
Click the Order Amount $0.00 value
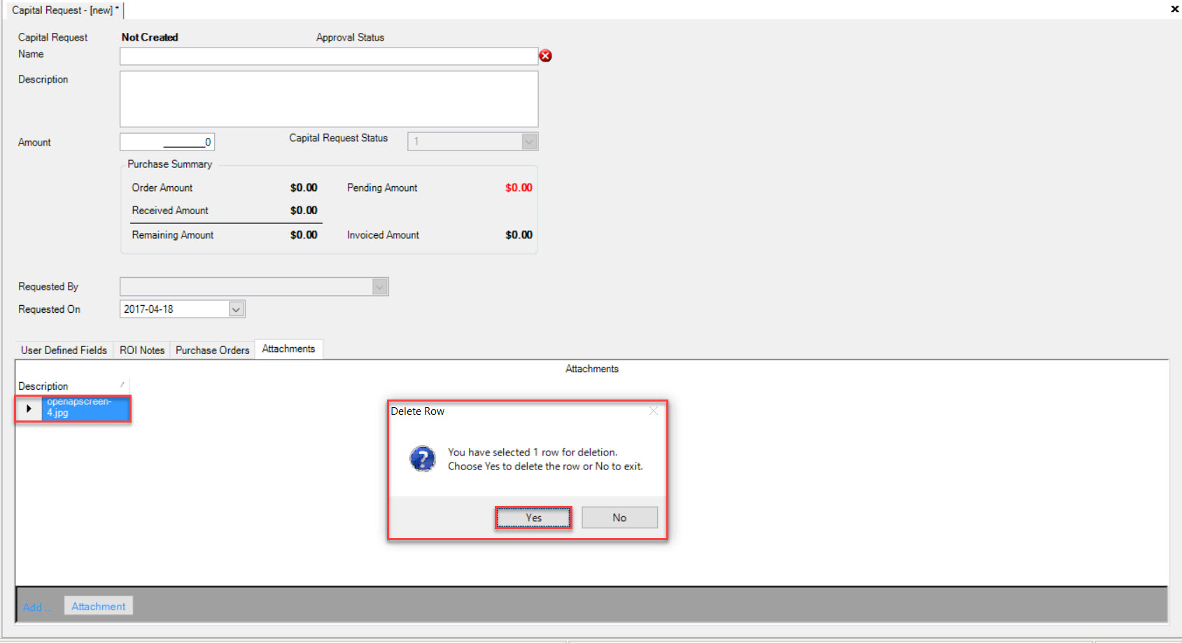point(304,188)
